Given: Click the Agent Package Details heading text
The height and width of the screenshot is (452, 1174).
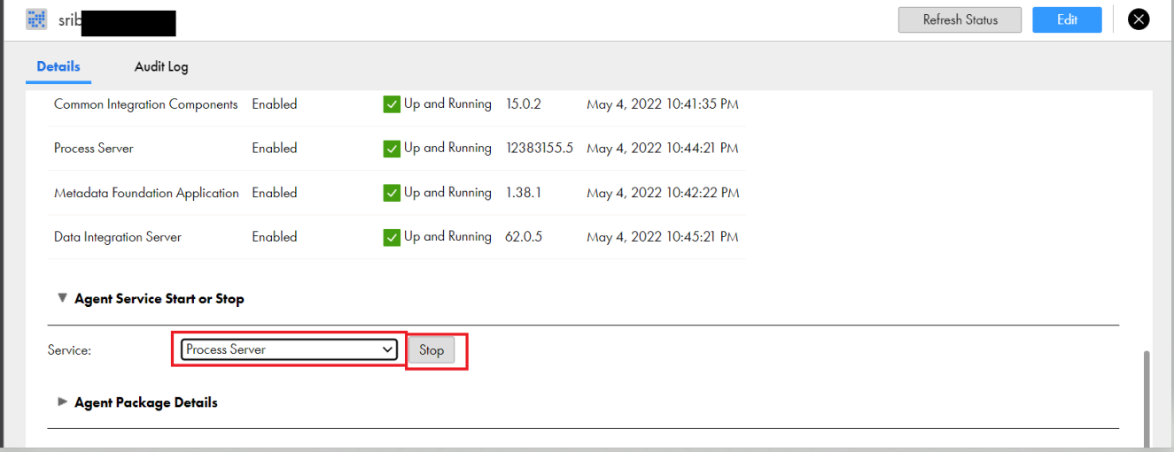Looking at the screenshot, I should click(x=146, y=402).
